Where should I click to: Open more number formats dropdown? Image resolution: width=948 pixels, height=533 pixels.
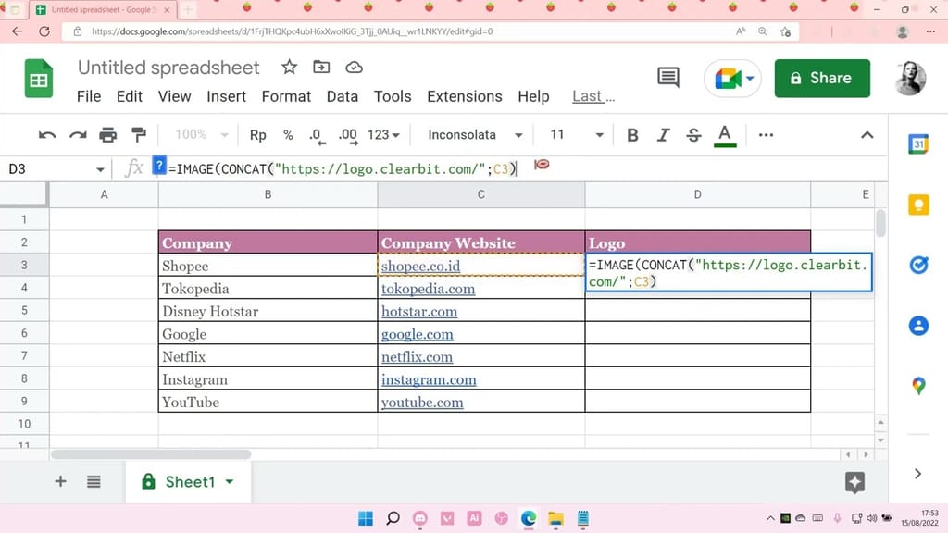(x=383, y=135)
